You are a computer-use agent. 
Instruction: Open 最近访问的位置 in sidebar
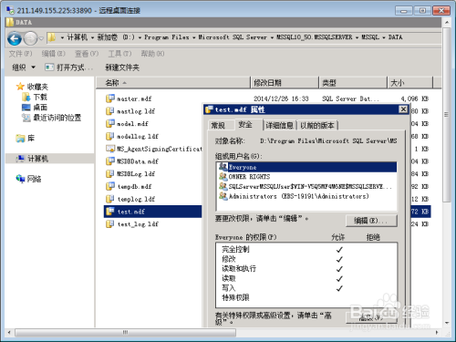tap(51, 118)
